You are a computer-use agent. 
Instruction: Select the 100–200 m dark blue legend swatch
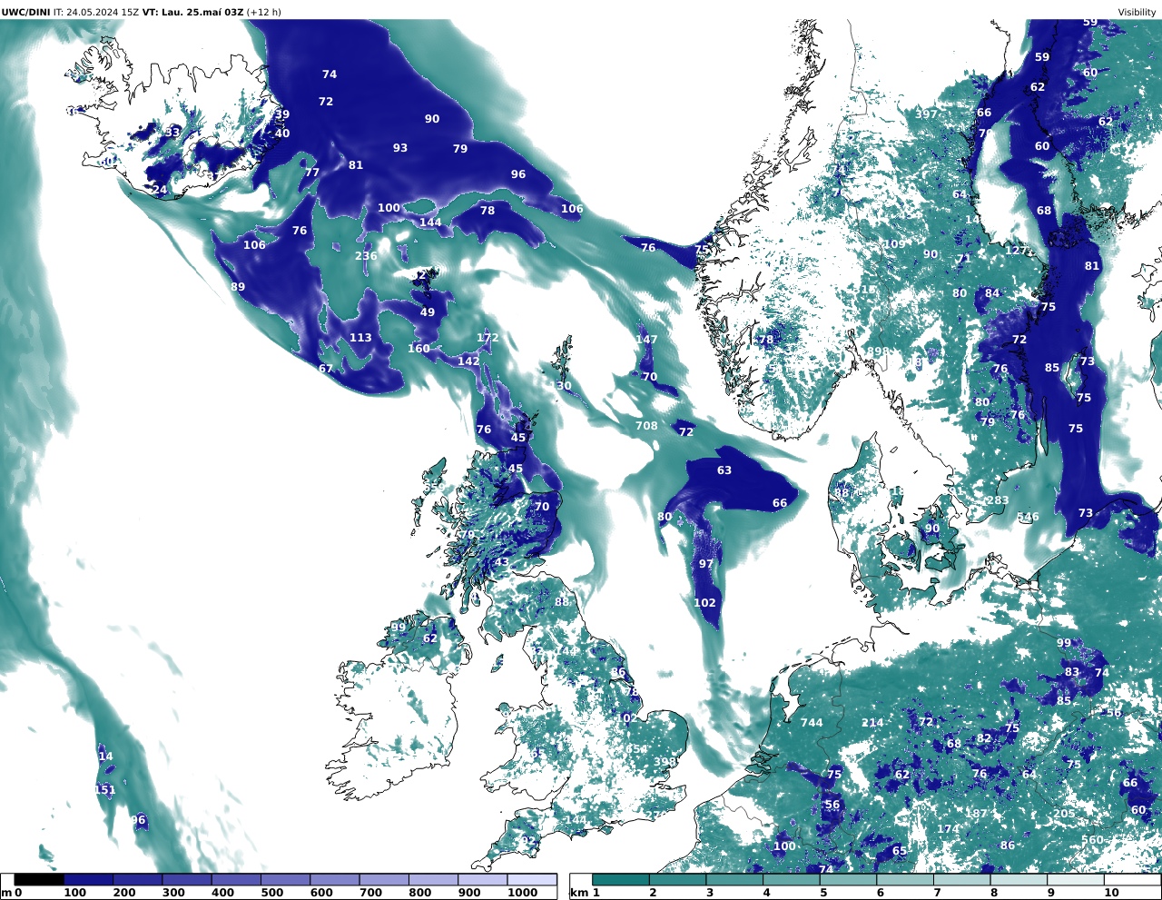(x=88, y=879)
